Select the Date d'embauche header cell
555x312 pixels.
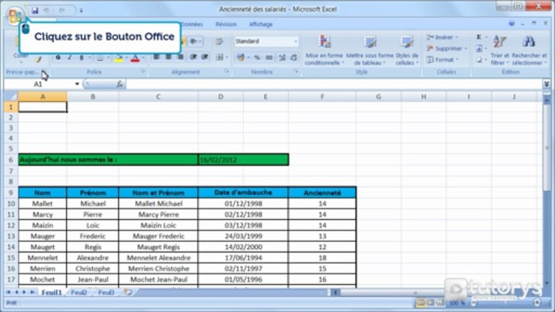243,192
